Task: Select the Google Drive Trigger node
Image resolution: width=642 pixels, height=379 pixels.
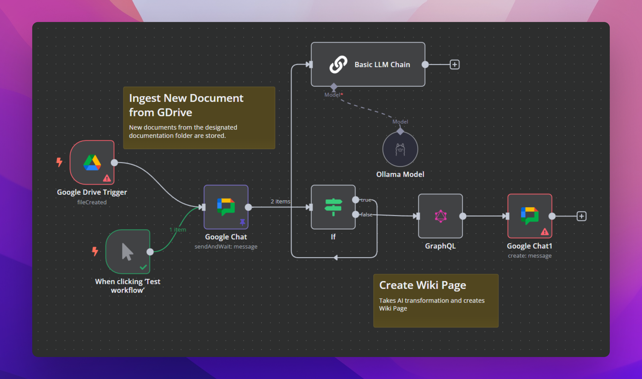Action: 92,162
